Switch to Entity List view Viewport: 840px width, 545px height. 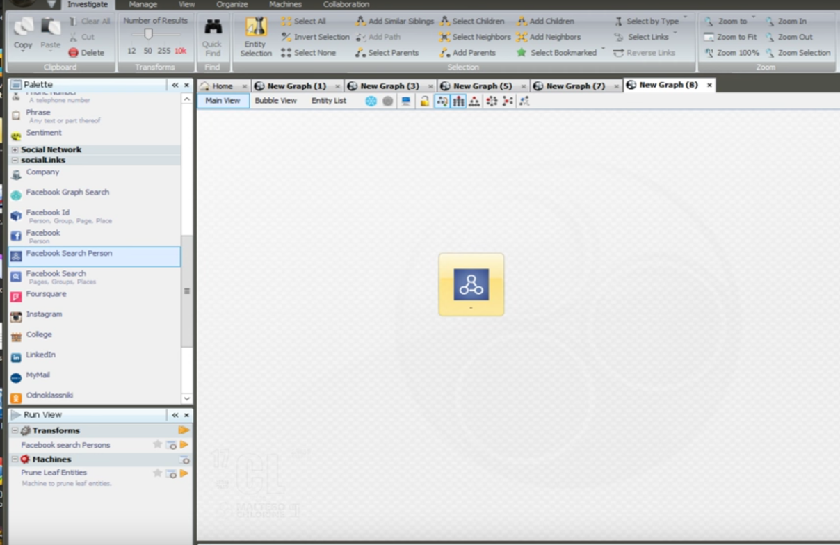pos(328,101)
